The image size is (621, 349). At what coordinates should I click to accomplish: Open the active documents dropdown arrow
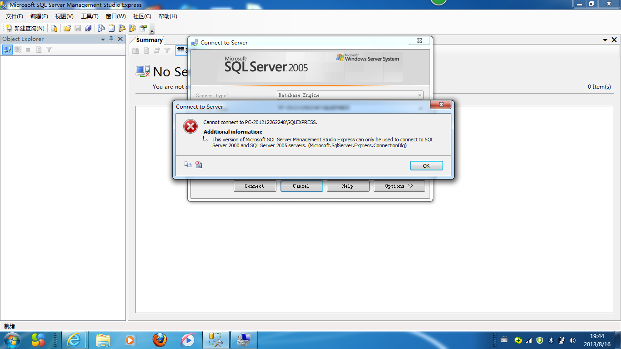tap(605, 40)
